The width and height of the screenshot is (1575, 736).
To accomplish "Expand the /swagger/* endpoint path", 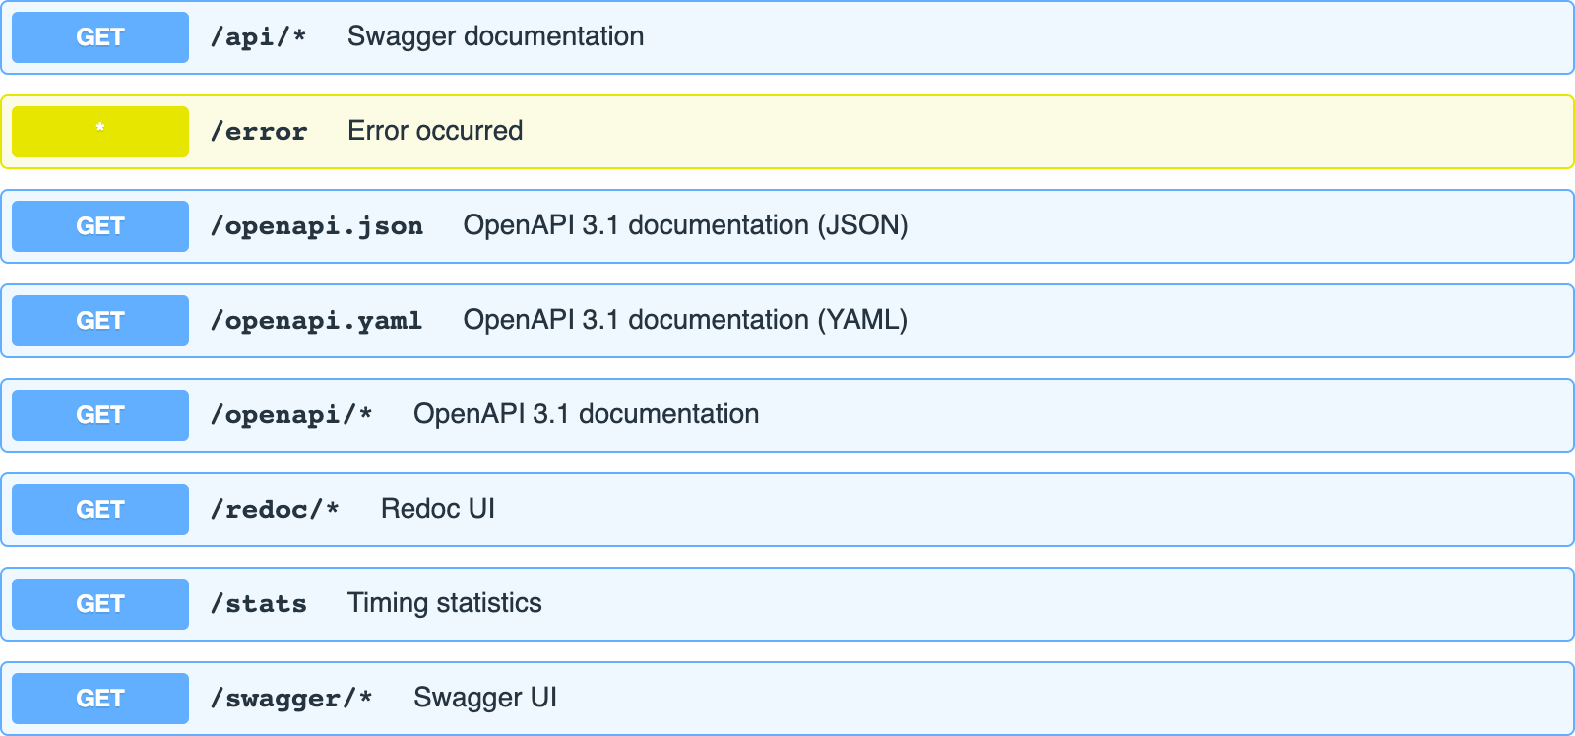I will tap(291, 699).
